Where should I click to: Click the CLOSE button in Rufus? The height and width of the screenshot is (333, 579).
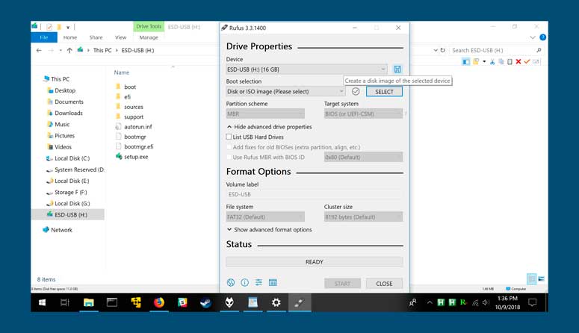(384, 284)
